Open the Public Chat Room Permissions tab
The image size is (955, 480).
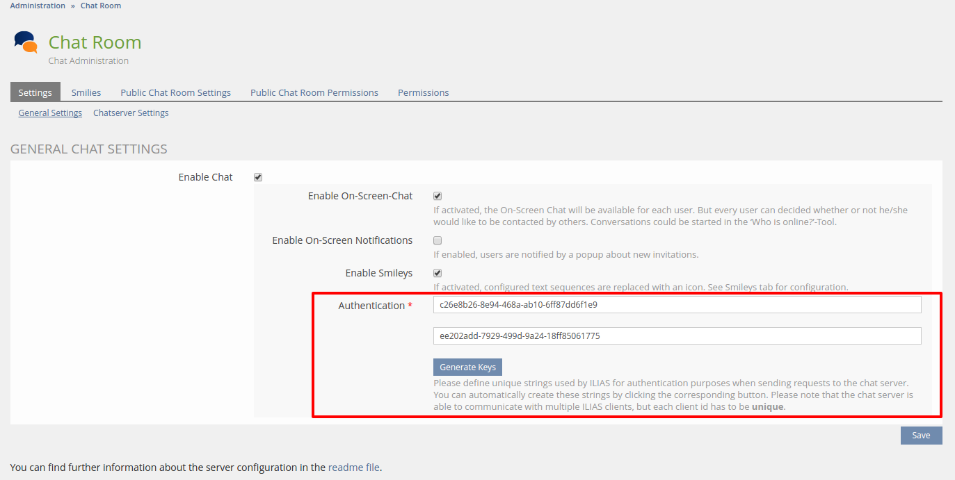click(x=314, y=92)
